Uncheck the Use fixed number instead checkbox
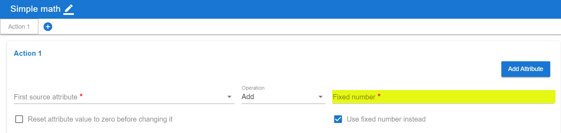This screenshot has width=561, height=133. click(x=338, y=119)
